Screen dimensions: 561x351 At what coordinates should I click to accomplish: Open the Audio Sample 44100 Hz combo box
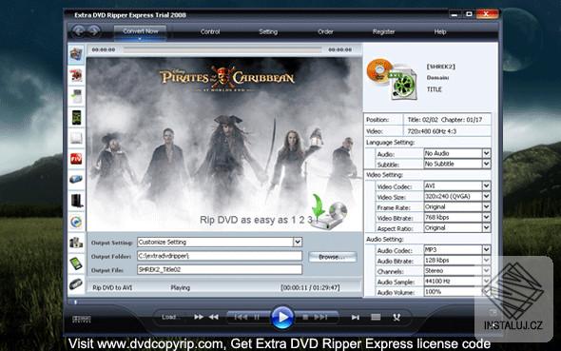tap(457, 282)
